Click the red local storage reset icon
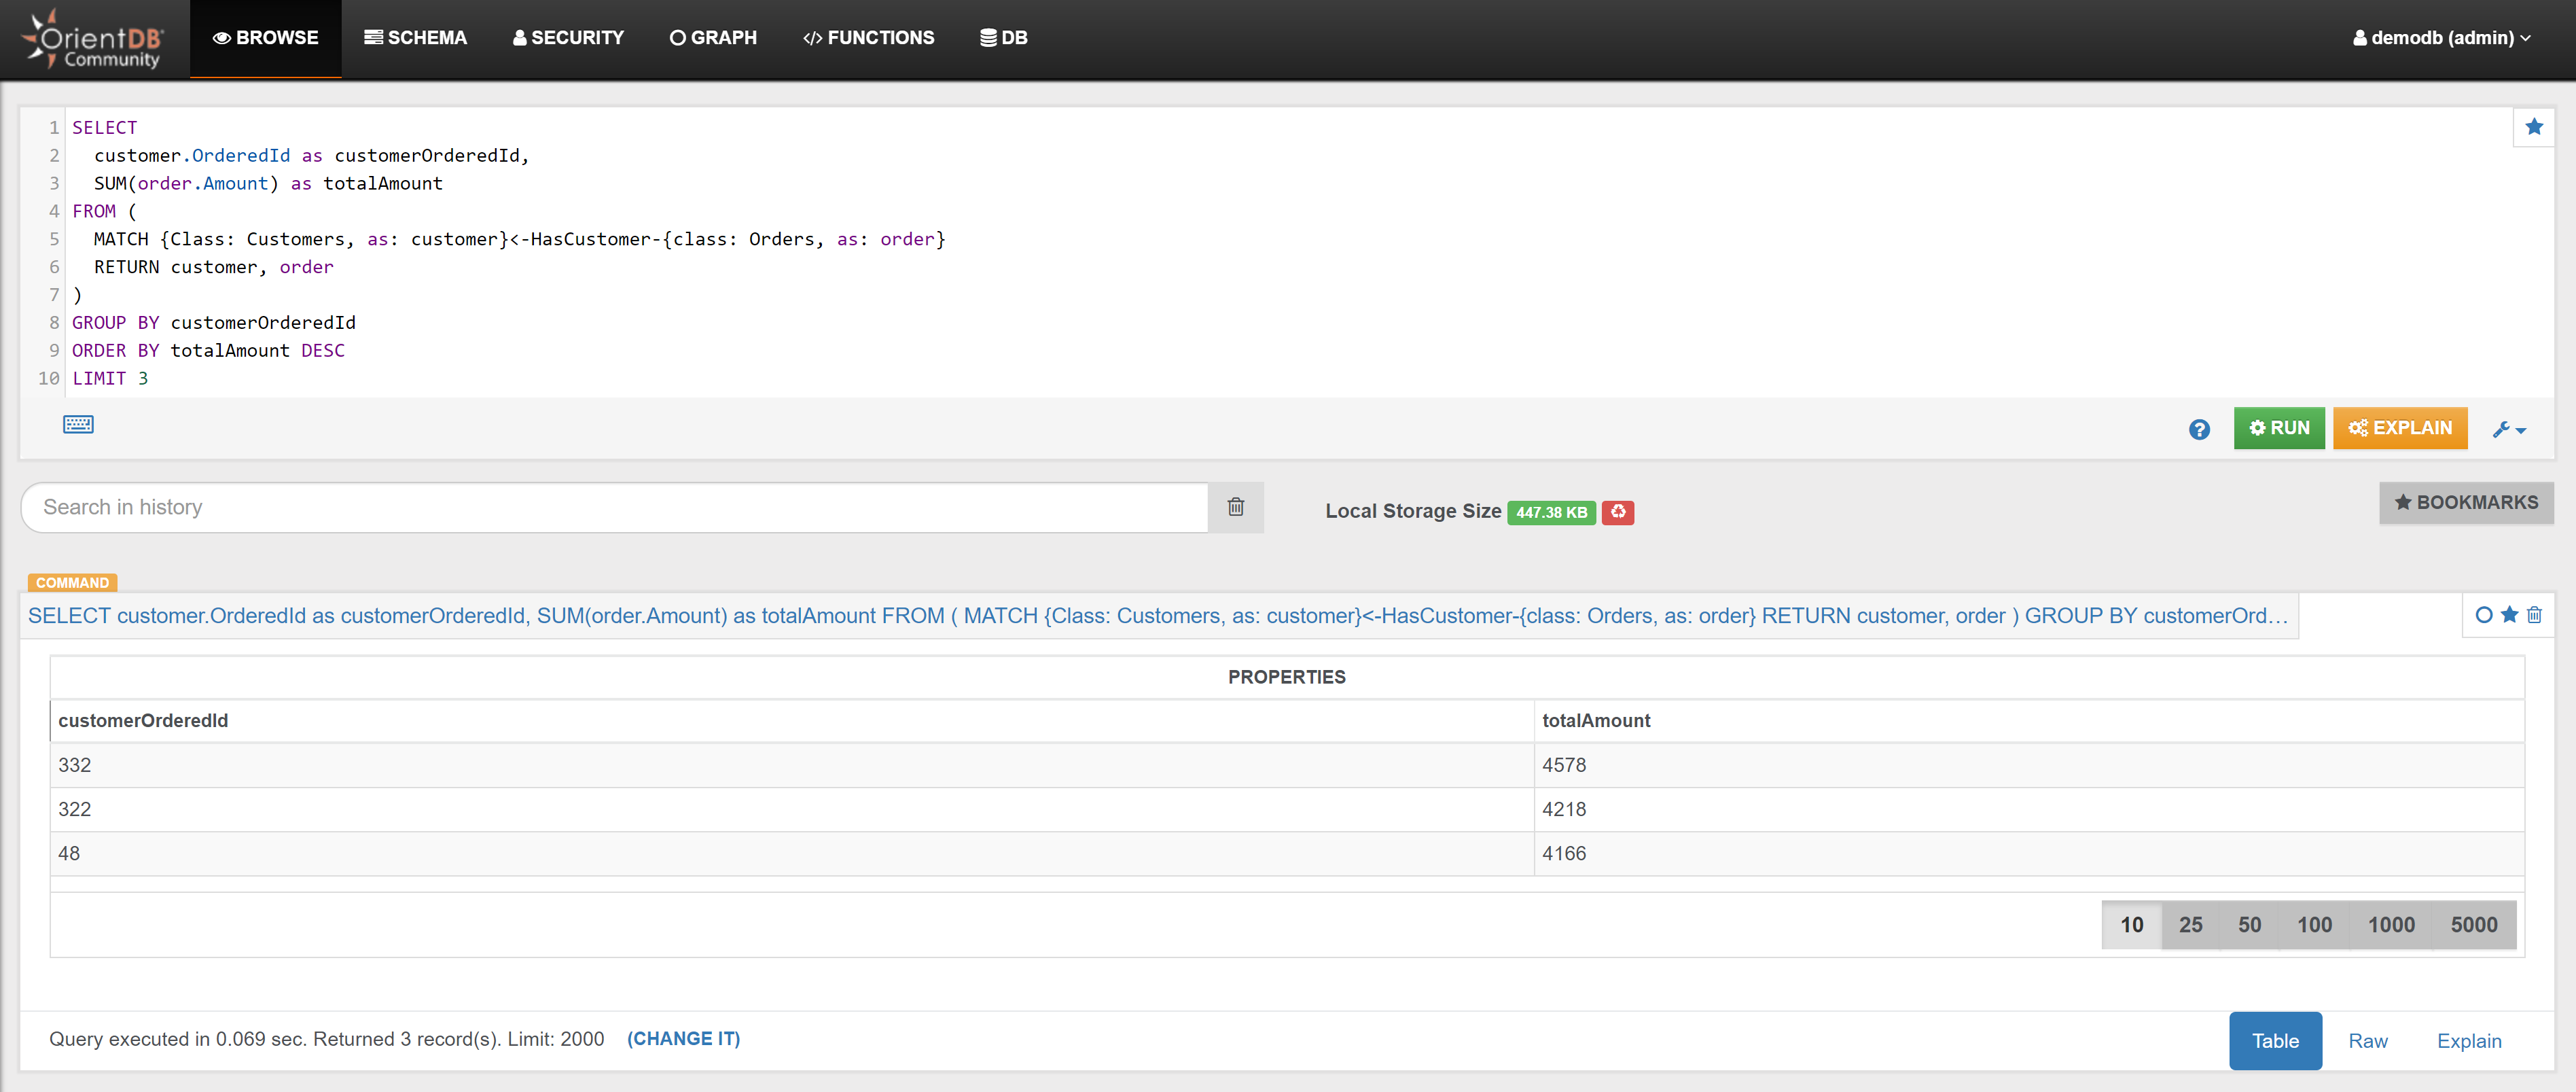 point(1617,512)
